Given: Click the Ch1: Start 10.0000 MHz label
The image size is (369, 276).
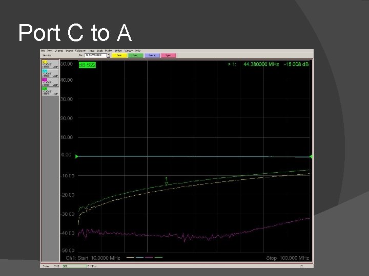Looking at the screenshot, I should coord(93,258).
